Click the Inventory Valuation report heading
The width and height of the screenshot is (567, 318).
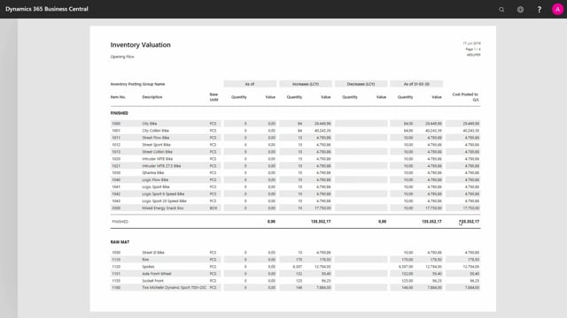[x=140, y=45]
